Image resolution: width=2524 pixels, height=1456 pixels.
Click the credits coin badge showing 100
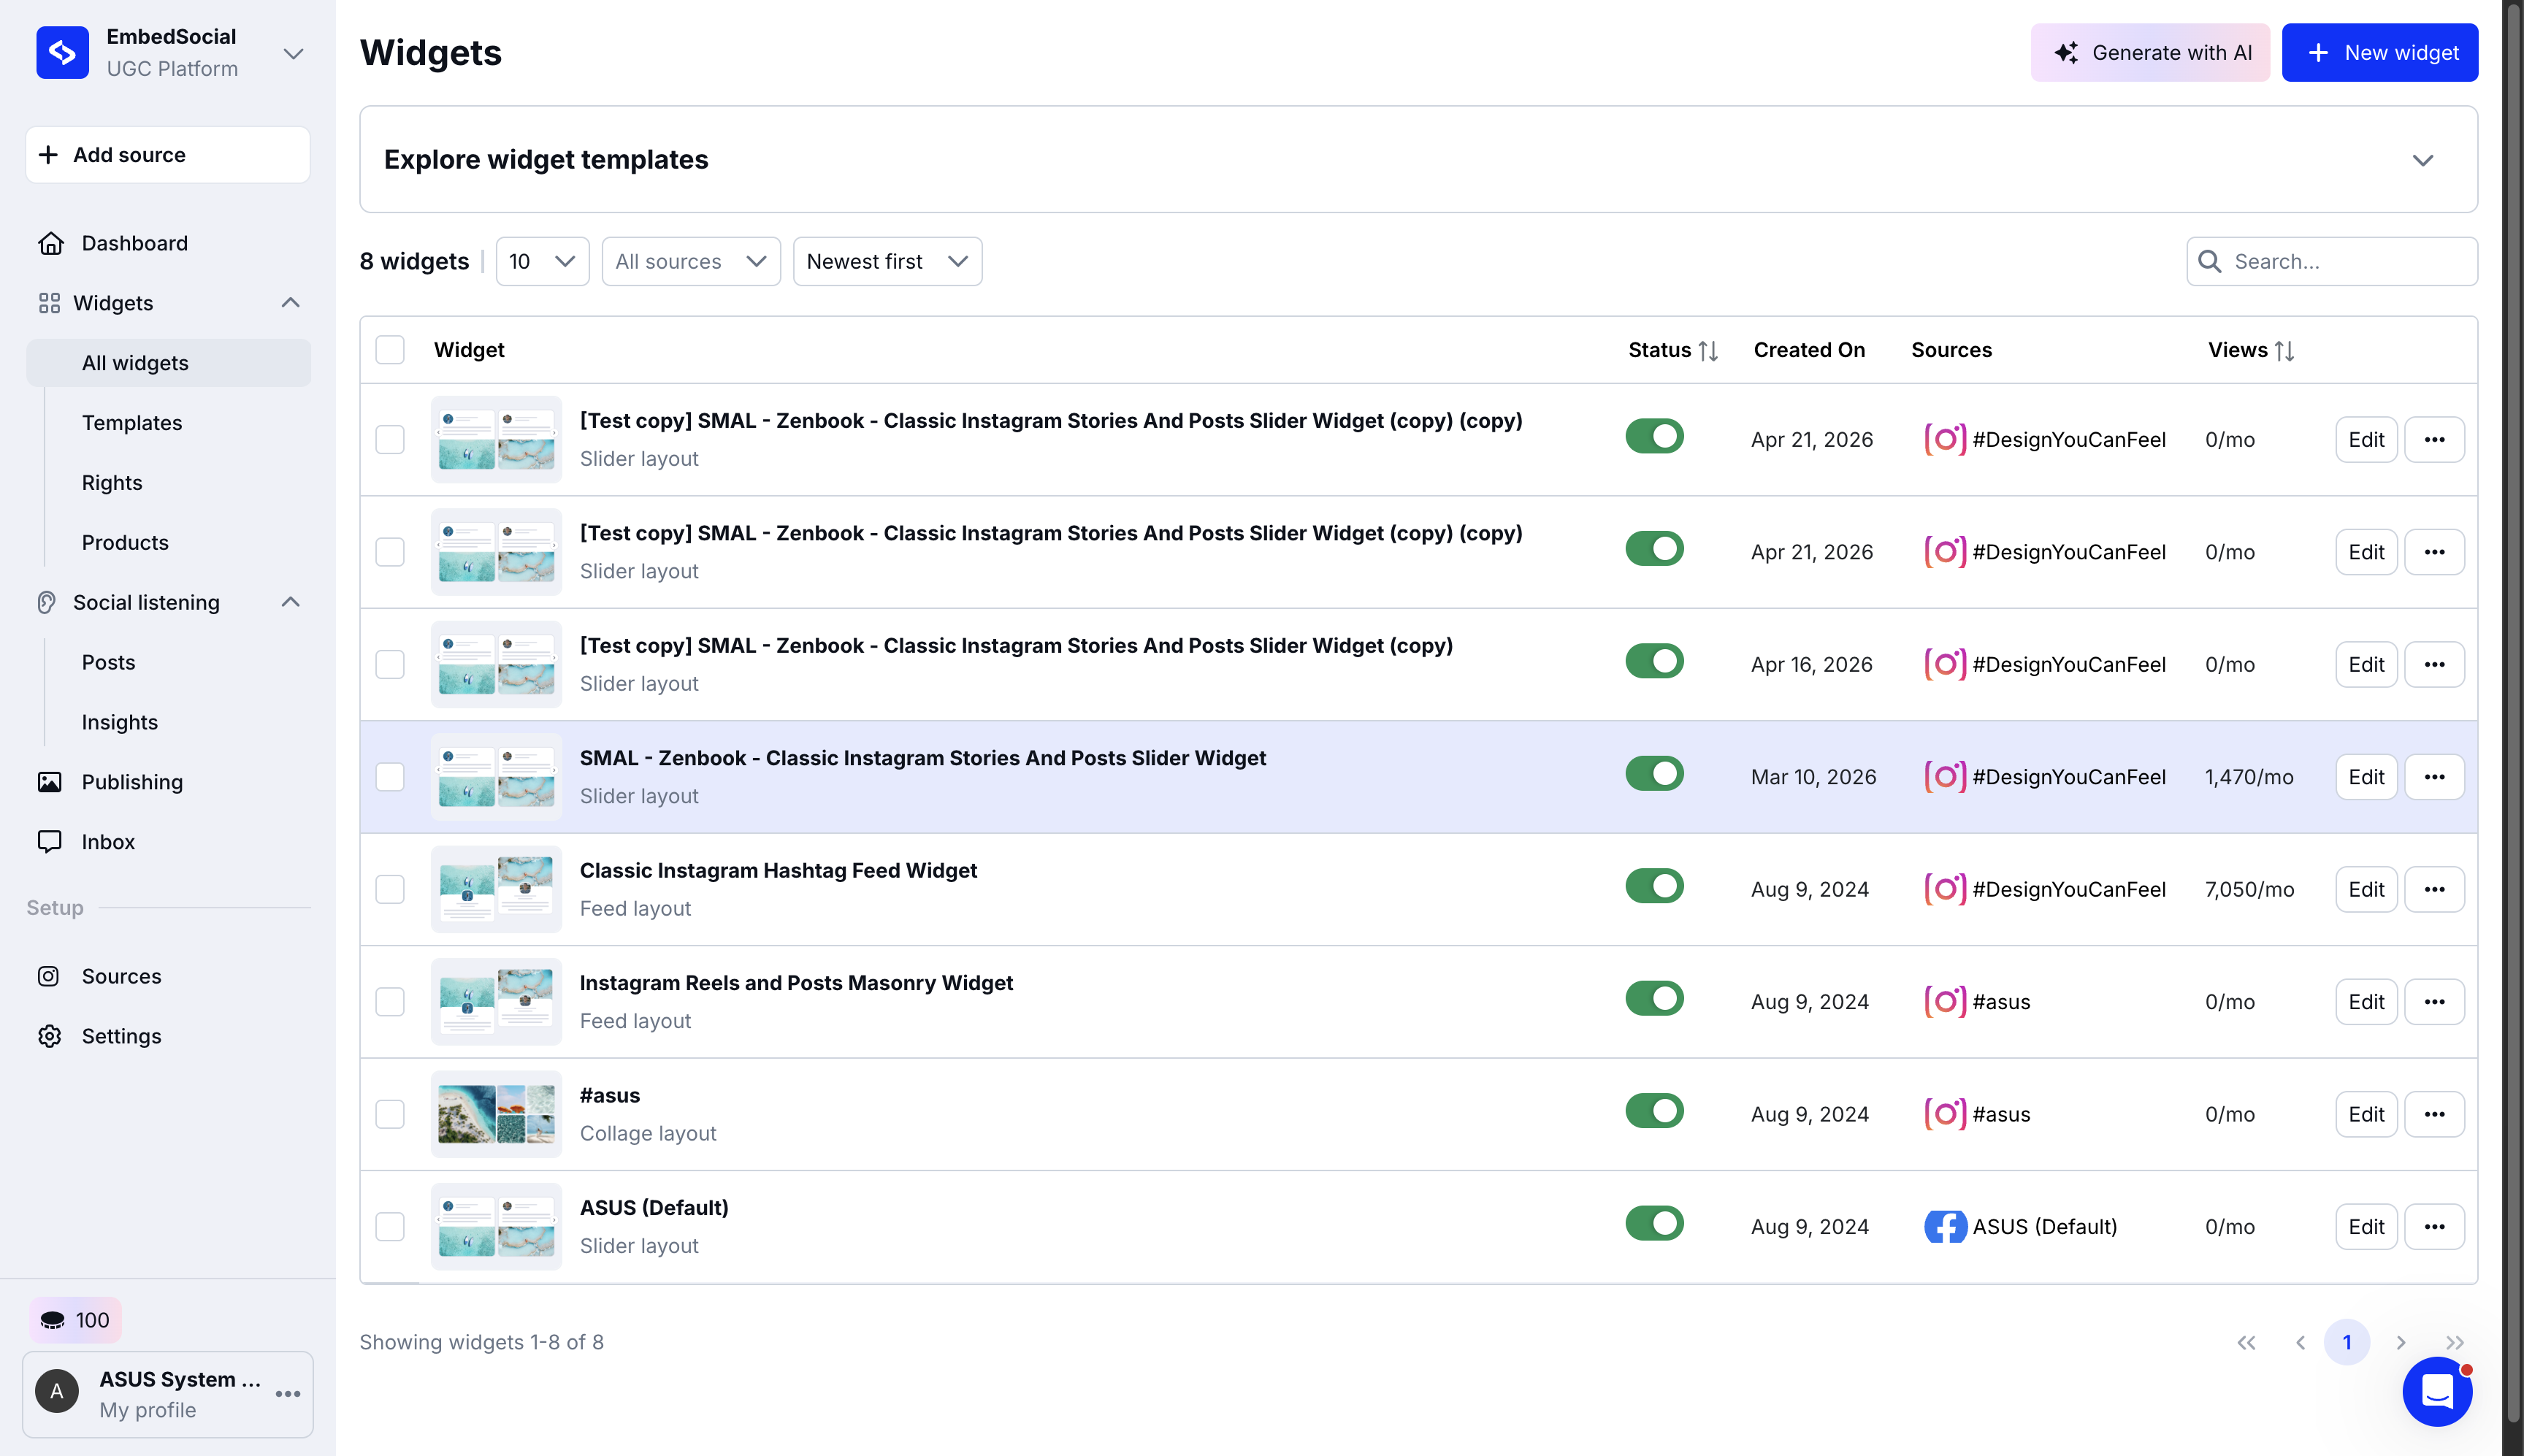(x=76, y=1320)
